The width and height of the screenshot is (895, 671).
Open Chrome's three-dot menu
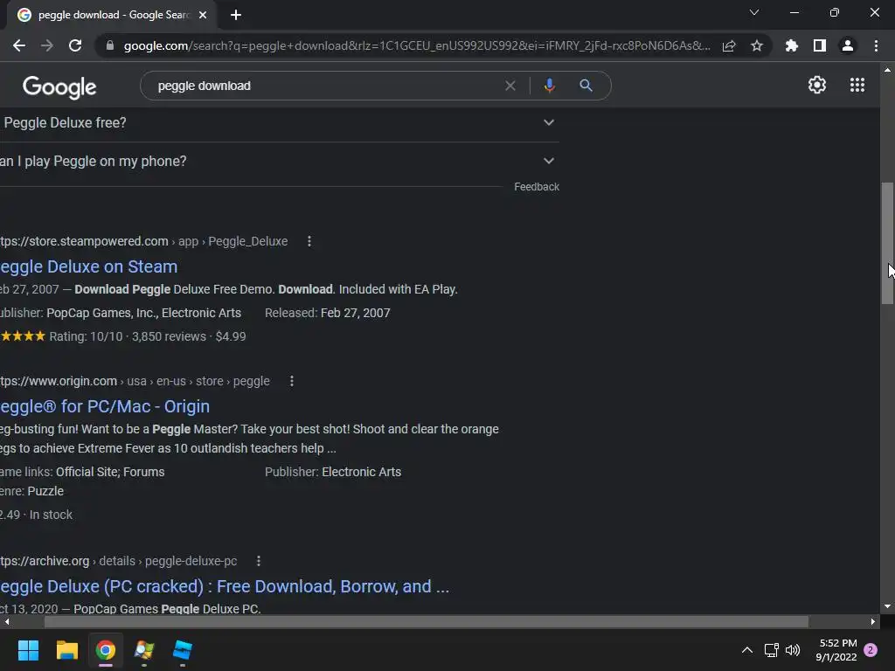[x=876, y=45]
